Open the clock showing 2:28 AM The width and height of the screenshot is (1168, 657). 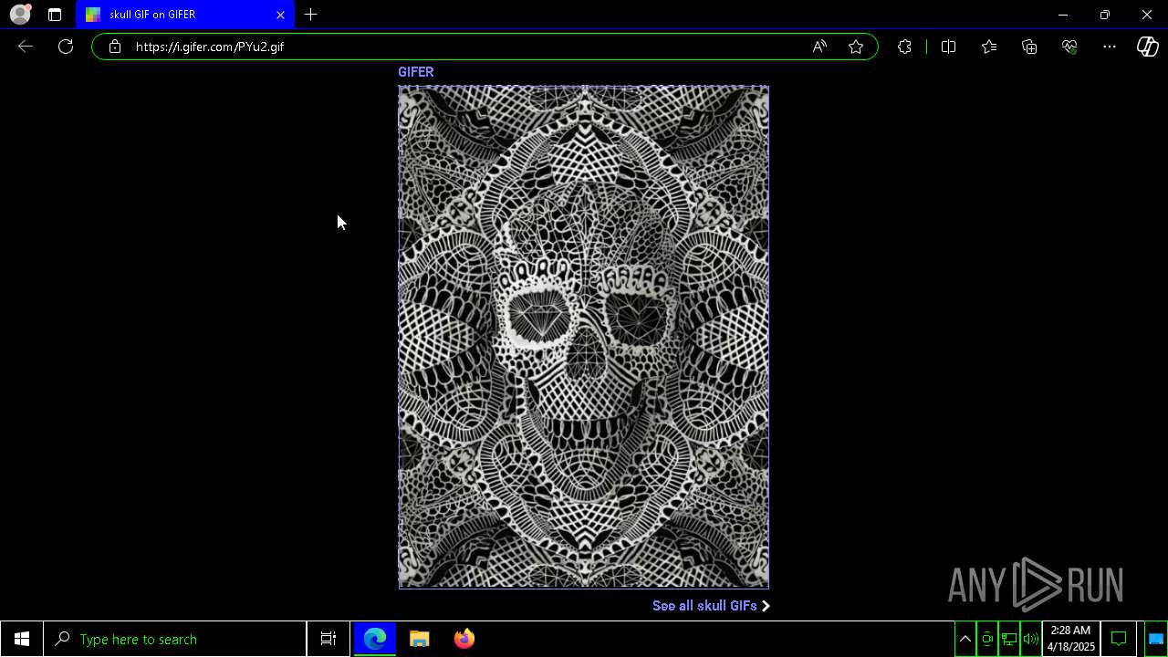click(x=1071, y=639)
